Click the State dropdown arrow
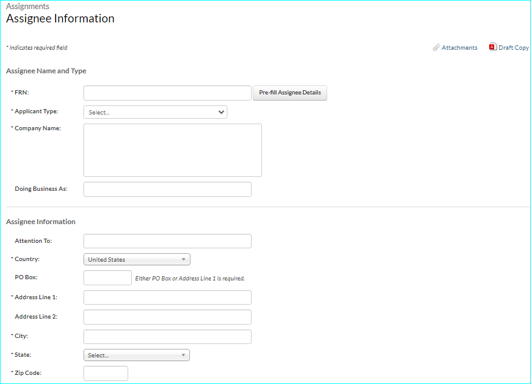Viewport: 531px width, 384px height. 184,356
